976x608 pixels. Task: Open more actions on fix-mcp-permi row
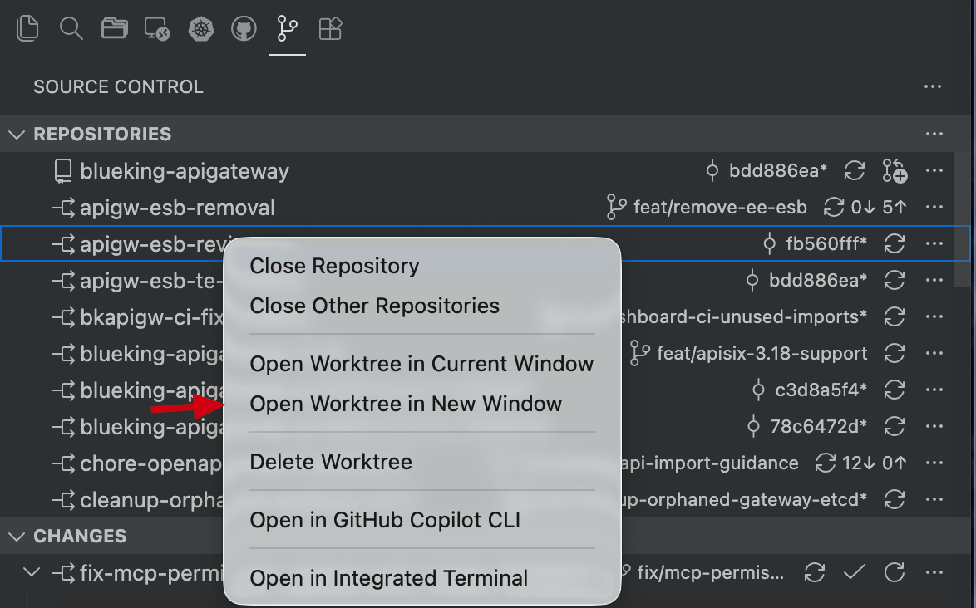(934, 572)
